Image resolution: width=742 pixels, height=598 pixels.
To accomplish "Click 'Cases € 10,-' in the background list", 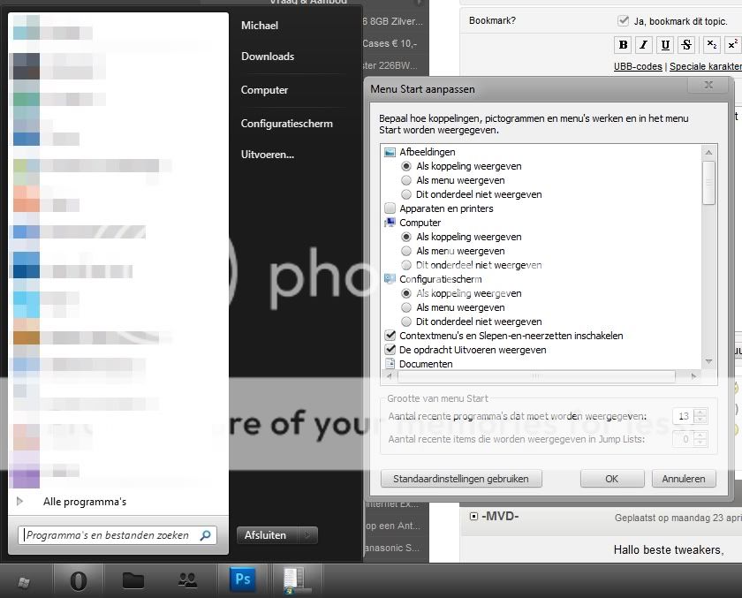I will (390, 43).
